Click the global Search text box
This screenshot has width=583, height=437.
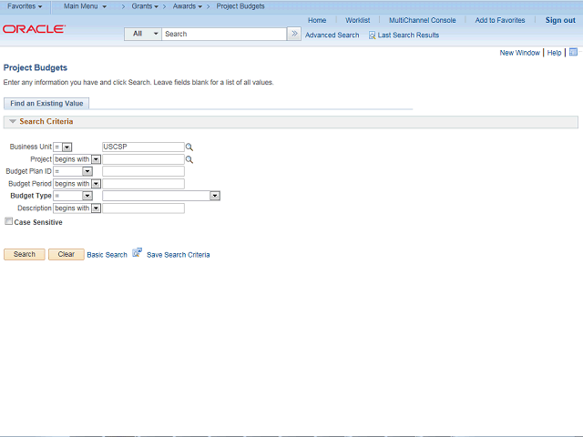(x=224, y=34)
